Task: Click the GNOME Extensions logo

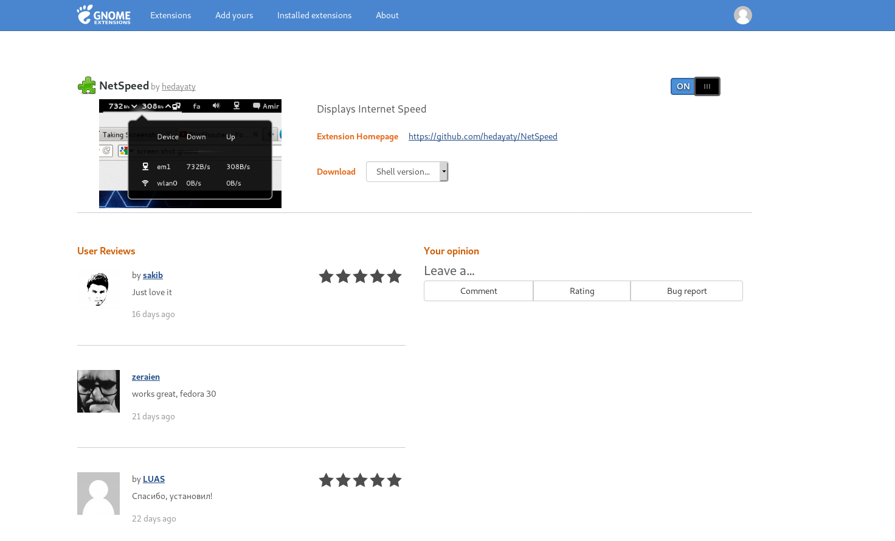Action: [104, 15]
